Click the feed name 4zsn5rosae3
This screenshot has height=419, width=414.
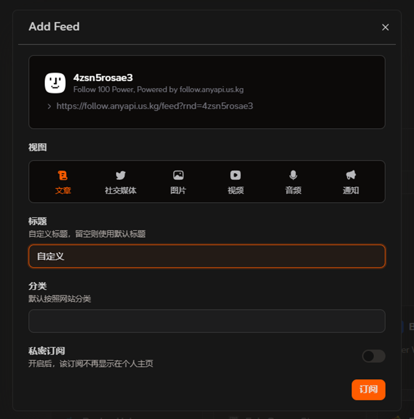[x=103, y=78]
